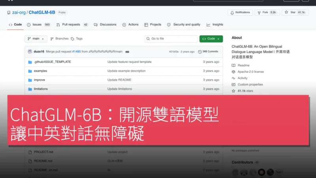View the 368 Commits history
The height and width of the screenshot is (178, 316).
(208, 52)
